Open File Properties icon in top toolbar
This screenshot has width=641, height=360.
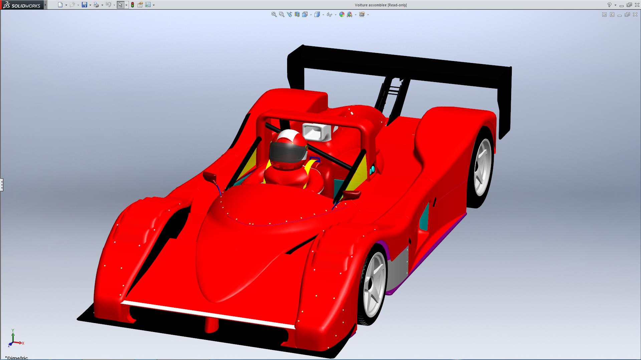[140, 5]
